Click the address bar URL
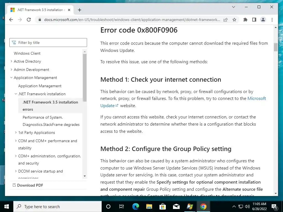 click(132, 20)
